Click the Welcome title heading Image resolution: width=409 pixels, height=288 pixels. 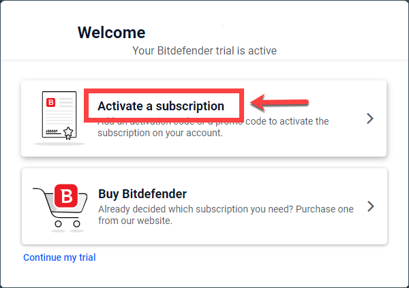112,33
